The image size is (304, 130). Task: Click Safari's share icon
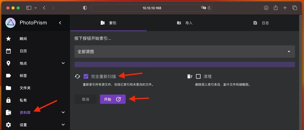coord(275,8)
